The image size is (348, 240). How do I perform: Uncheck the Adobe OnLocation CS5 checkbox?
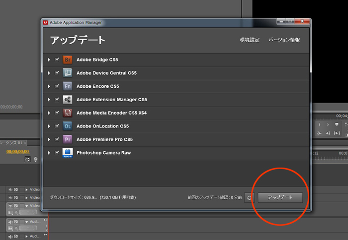(57, 126)
